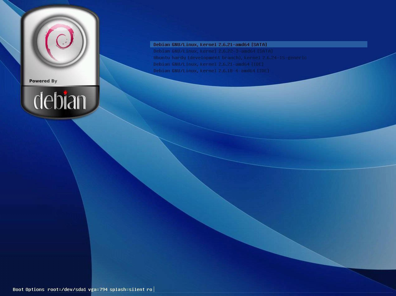Select Debian kernel 2.6.22-3-amd64 [SATA] boot entry
Screen dimensions: 396x296
point(213,51)
